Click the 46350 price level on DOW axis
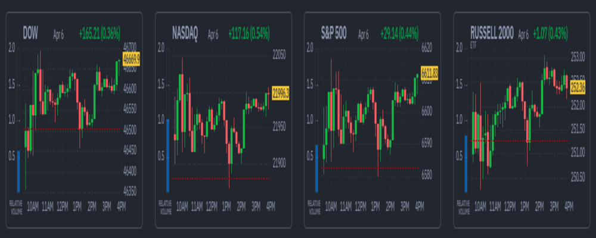The height and width of the screenshot is (238, 596). point(131,190)
